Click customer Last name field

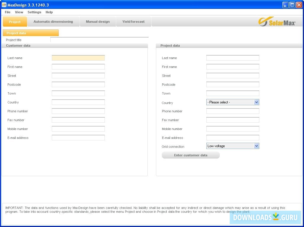tap(78, 58)
